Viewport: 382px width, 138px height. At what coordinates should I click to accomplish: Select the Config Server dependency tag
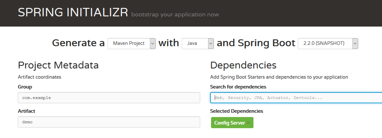click(232, 123)
